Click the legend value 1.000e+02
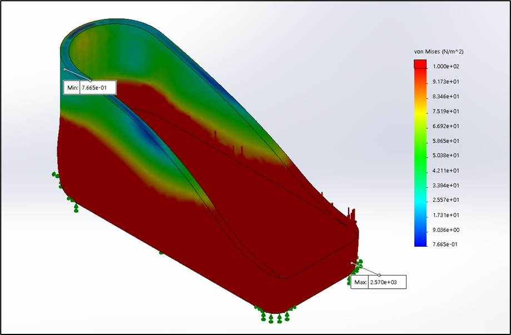511x335 pixels. pyautogui.click(x=446, y=67)
